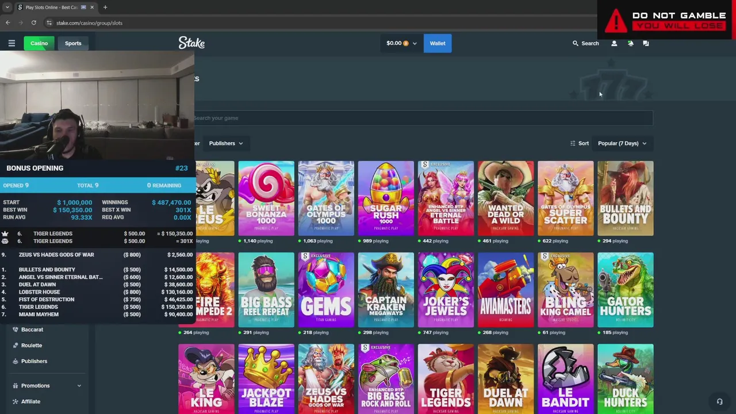Open Jackpot Blaze game

point(266,379)
